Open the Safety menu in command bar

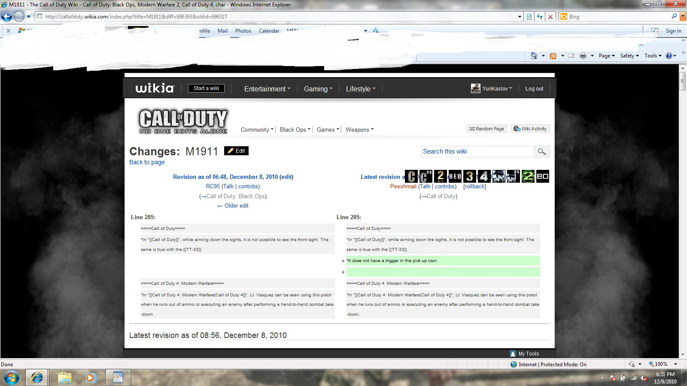[629, 56]
